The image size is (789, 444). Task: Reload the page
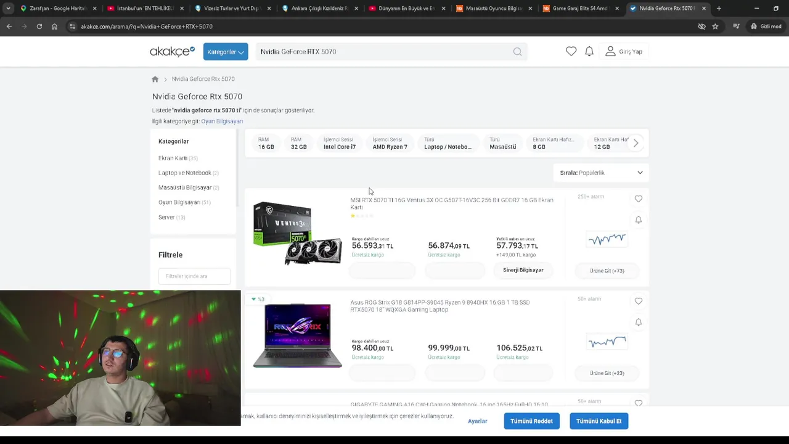pyautogui.click(x=39, y=27)
